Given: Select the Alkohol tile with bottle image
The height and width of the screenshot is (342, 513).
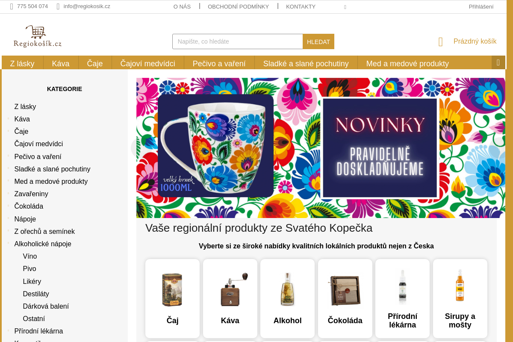Looking at the screenshot, I should [x=287, y=298].
